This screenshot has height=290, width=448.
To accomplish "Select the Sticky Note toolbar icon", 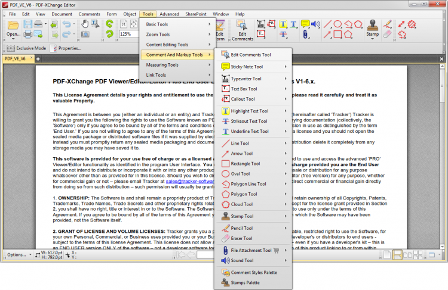I will (305, 24).
